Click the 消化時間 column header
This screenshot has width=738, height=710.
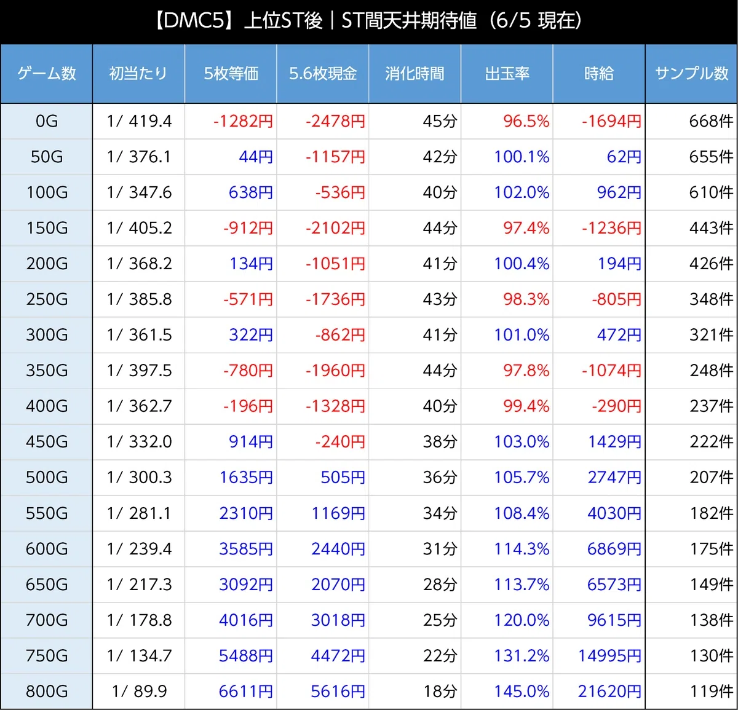(x=415, y=74)
